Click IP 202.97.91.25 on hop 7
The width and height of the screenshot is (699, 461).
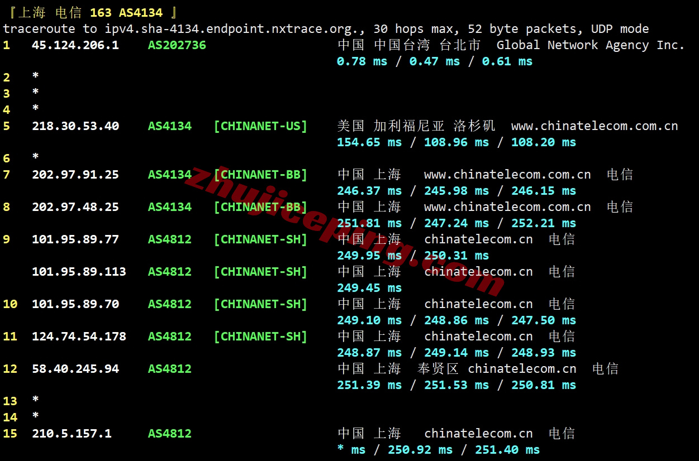pyautogui.click(x=75, y=174)
